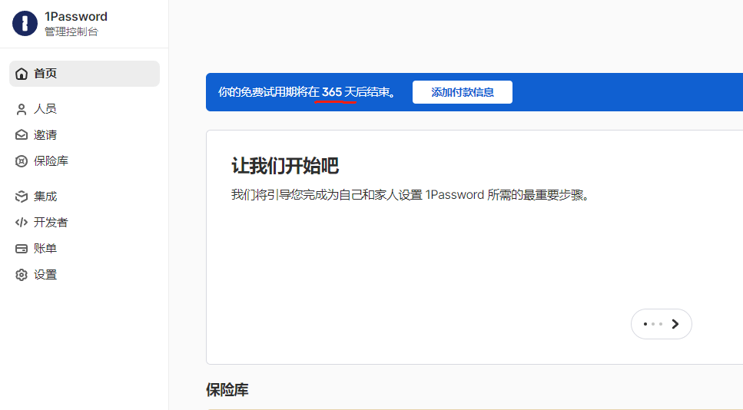
Task: Click the gear icon beside 设置
Action: tap(22, 275)
